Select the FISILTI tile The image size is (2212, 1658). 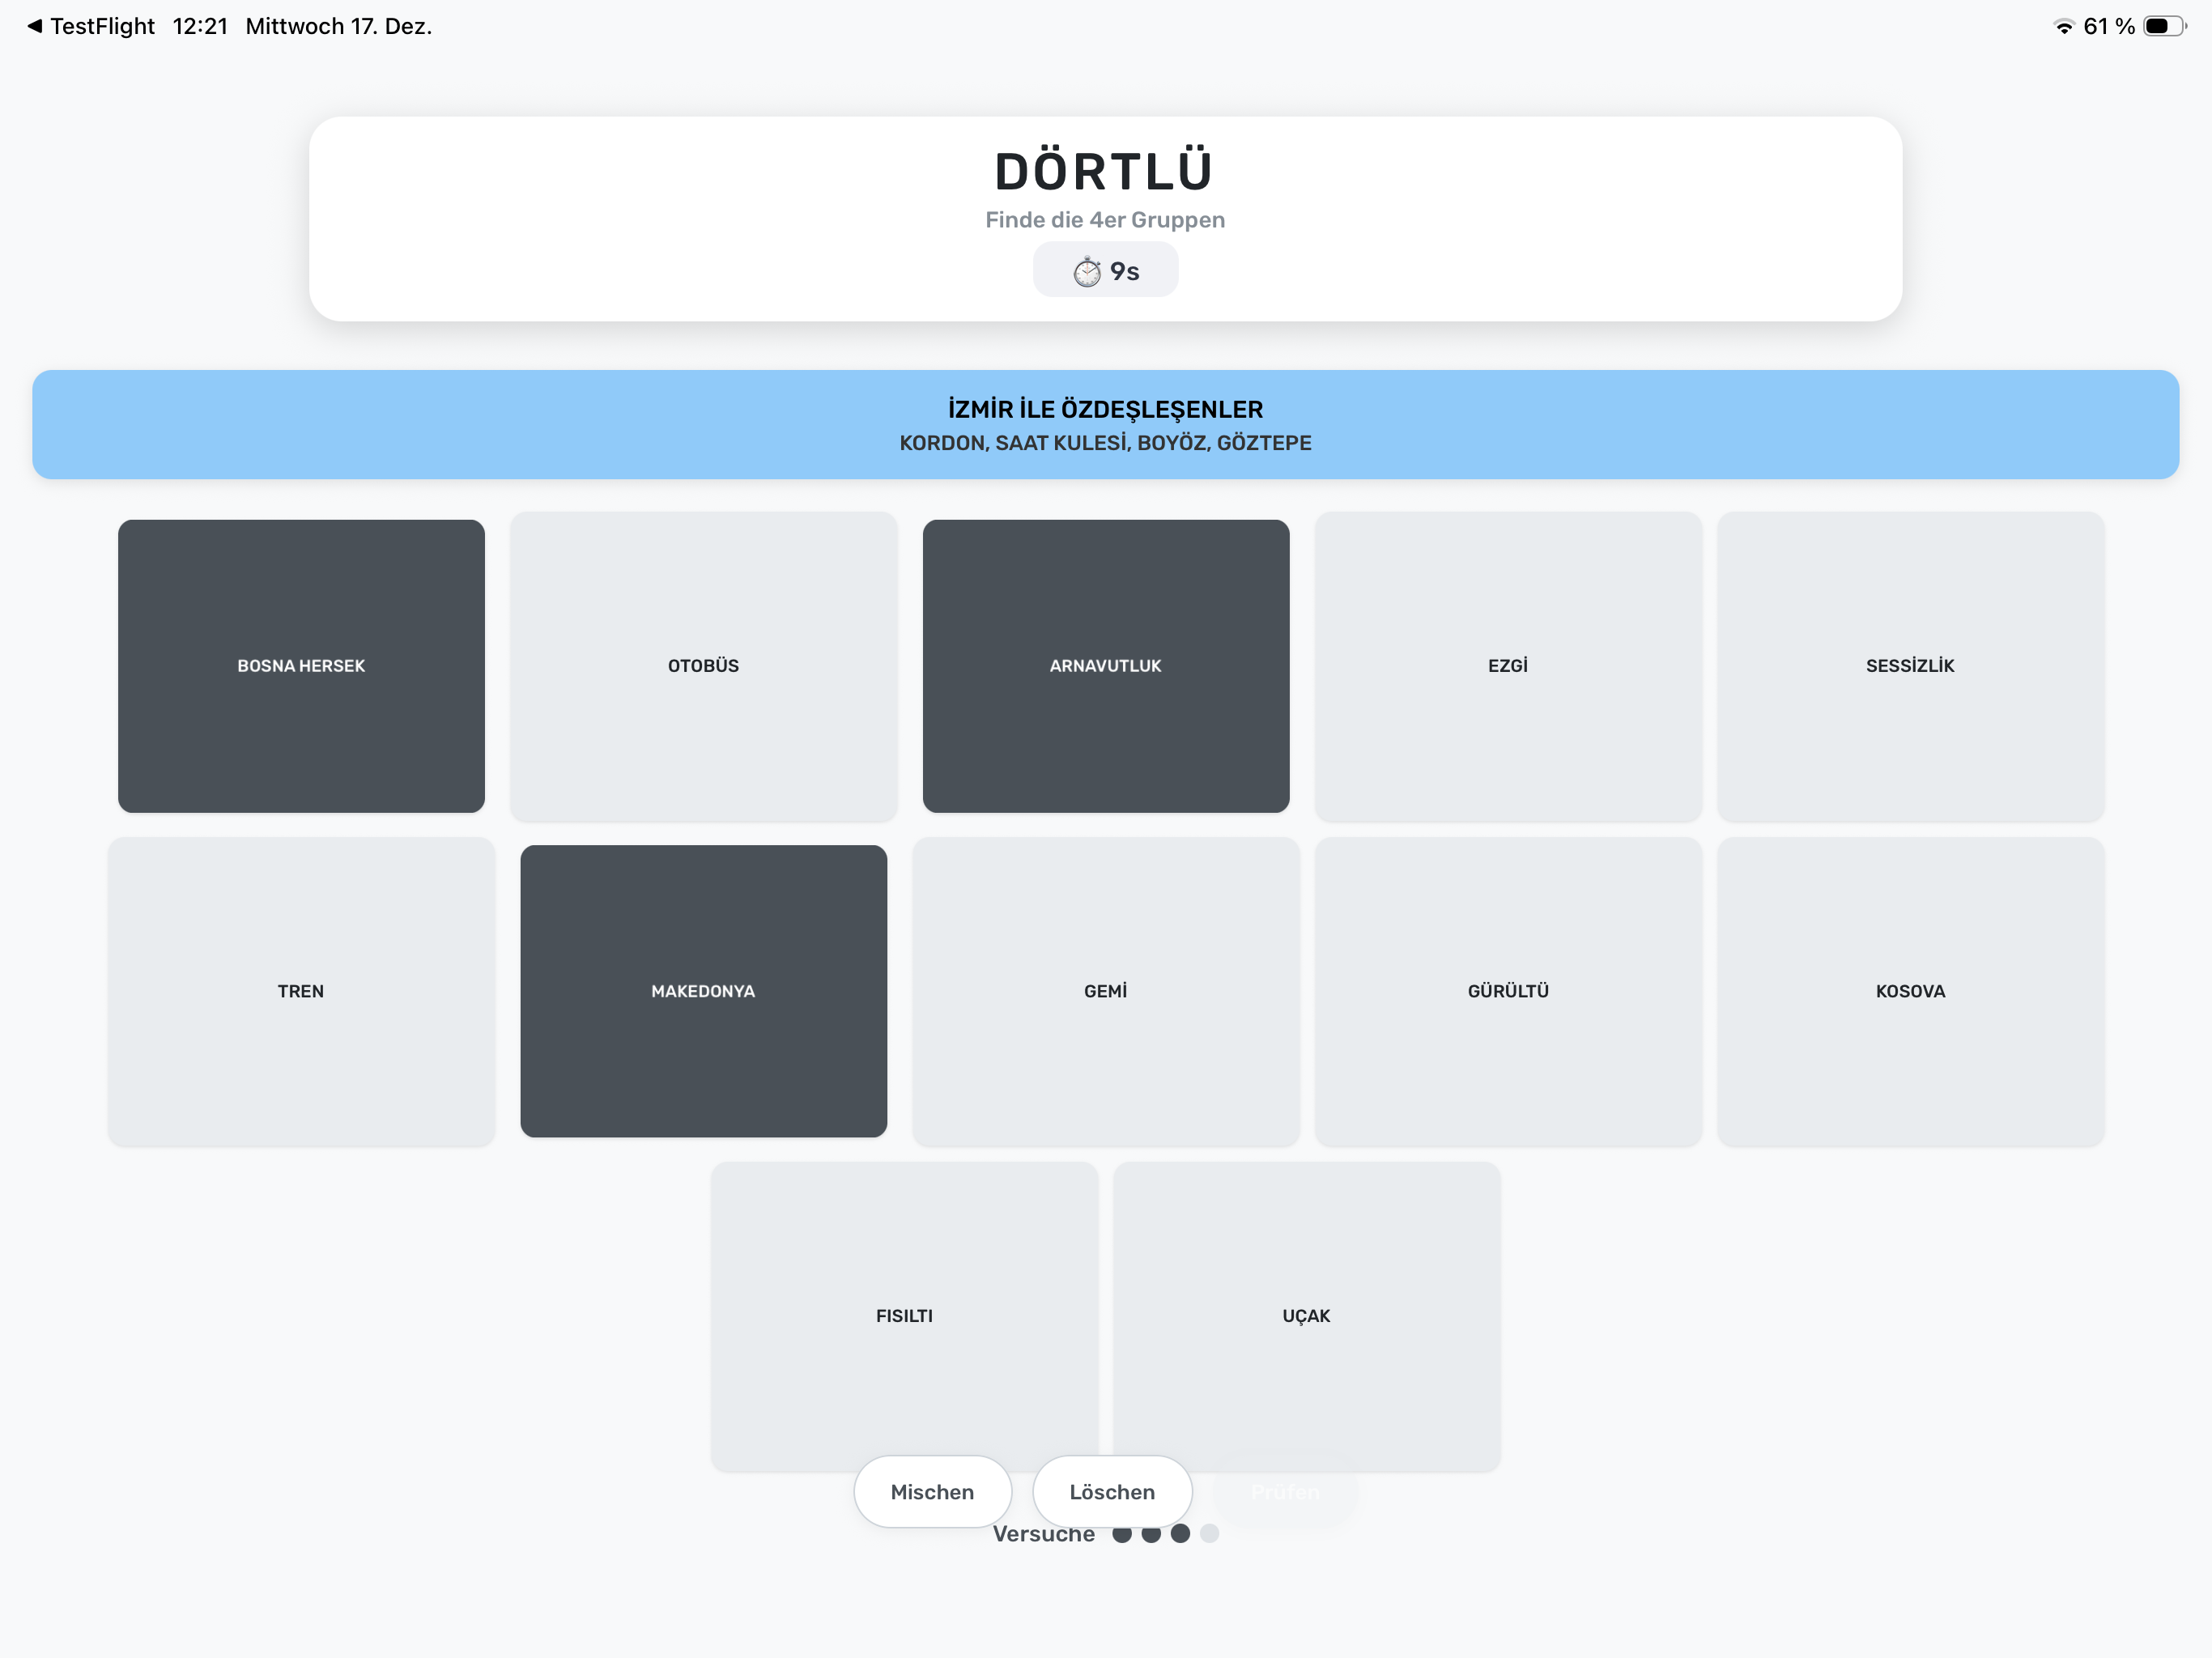click(x=904, y=1316)
